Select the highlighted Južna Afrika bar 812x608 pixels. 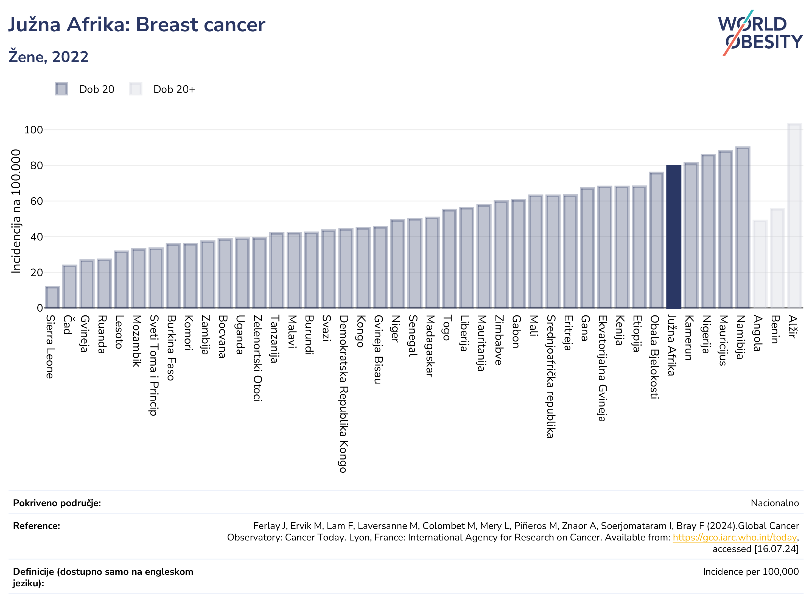674,236
